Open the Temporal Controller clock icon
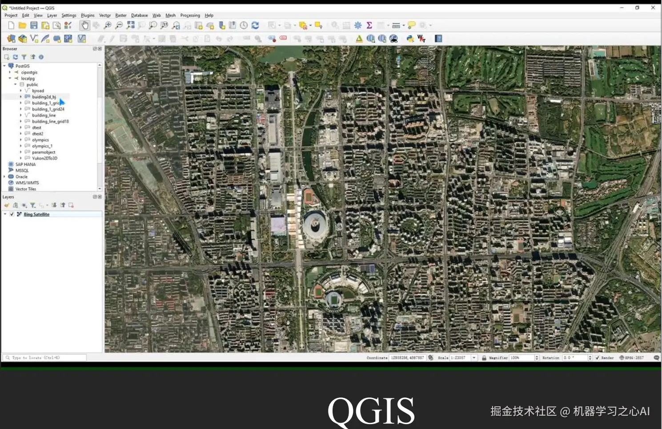The width and height of the screenshot is (662, 429). click(x=244, y=25)
